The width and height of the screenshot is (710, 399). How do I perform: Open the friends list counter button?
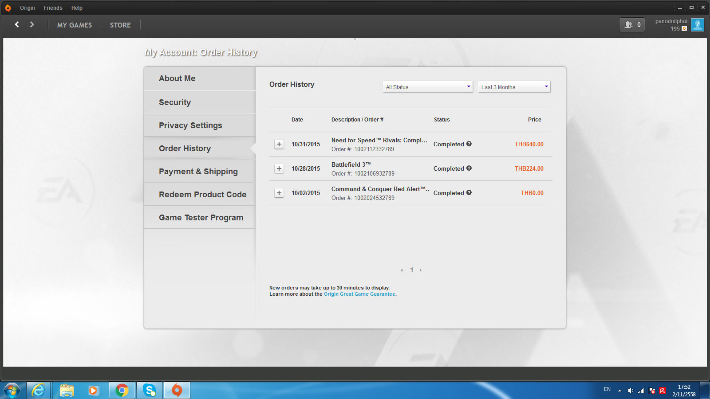point(632,25)
